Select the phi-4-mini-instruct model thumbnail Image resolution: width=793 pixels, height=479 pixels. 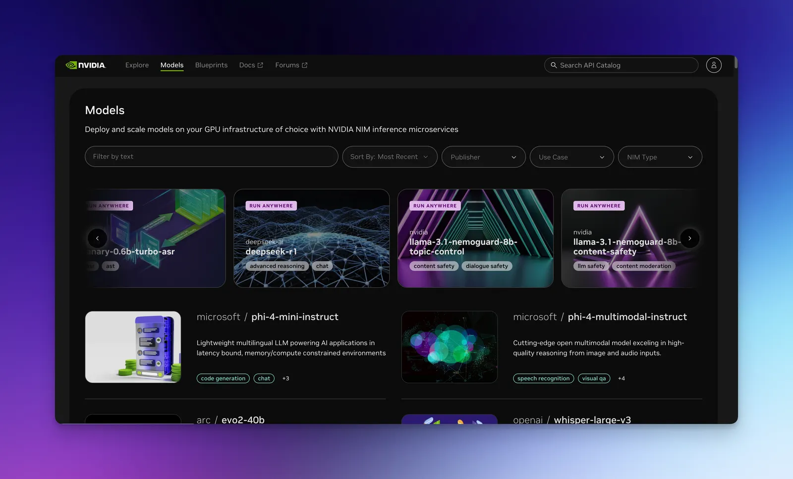[x=133, y=347]
